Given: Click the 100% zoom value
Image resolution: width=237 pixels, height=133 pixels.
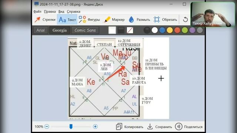Looking at the screenshot, I should tap(39, 126).
